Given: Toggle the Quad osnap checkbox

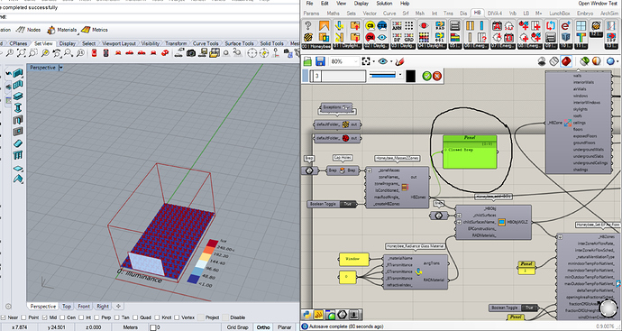Looking at the screenshot, I should pyautogui.click(x=135, y=317).
